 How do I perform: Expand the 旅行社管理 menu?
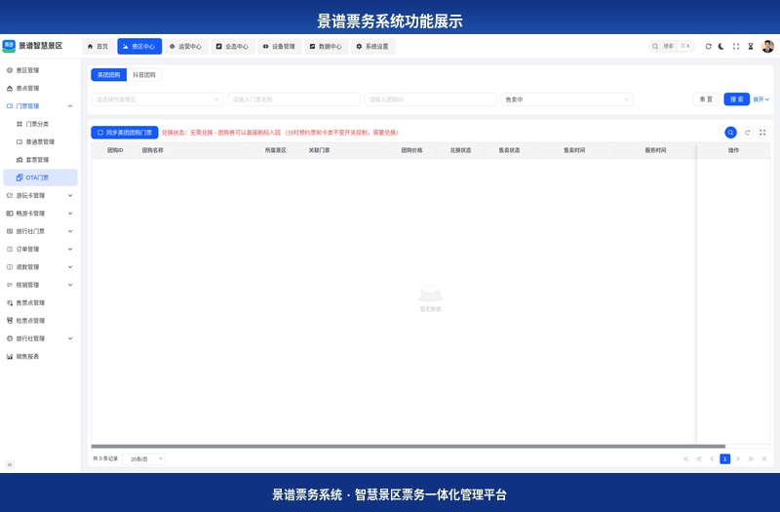tap(40, 338)
